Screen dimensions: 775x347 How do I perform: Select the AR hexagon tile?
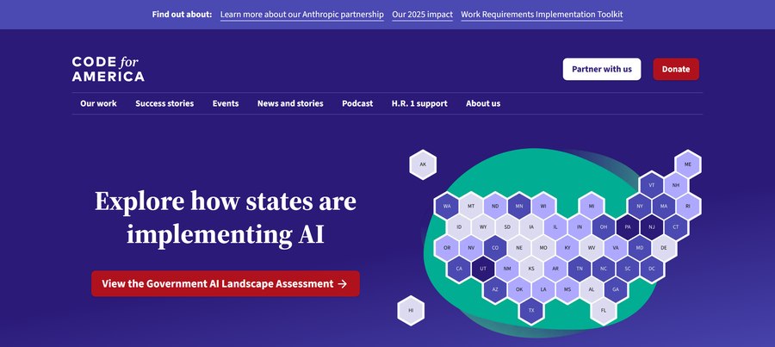pyautogui.click(x=555, y=269)
